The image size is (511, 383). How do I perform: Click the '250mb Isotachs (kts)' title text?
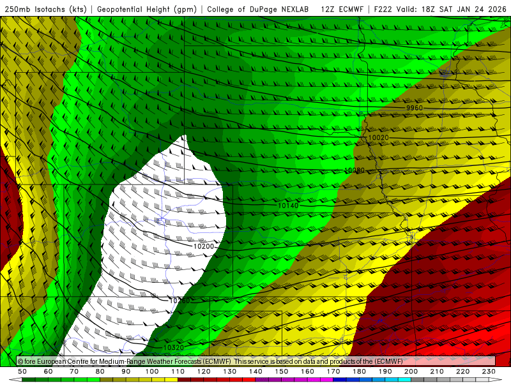click(x=45, y=10)
